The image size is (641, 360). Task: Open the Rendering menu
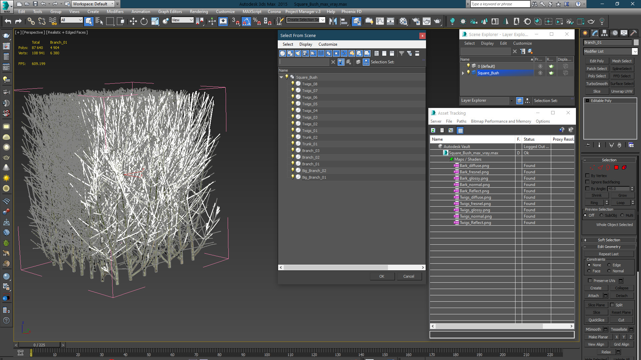(x=199, y=11)
